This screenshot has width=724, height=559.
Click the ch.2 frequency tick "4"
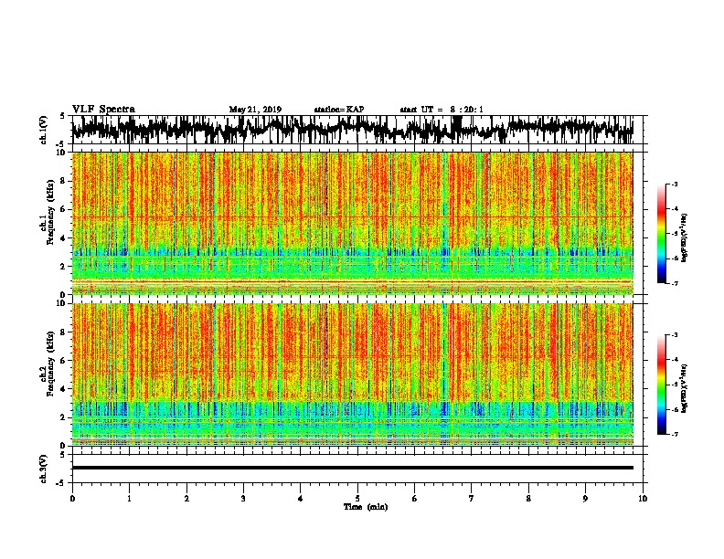63,389
